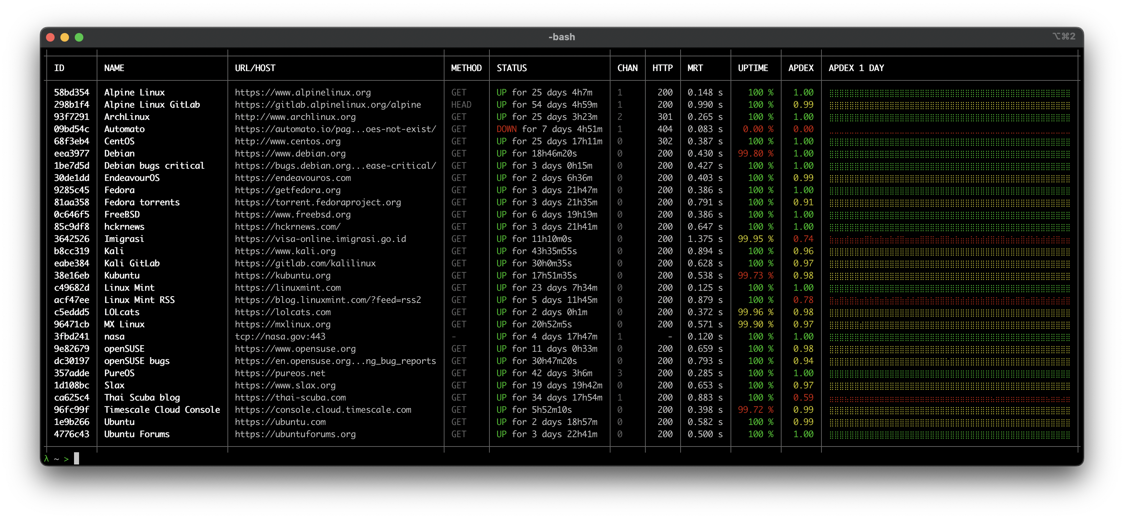Click the STATUS column header

(x=511, y=68)
